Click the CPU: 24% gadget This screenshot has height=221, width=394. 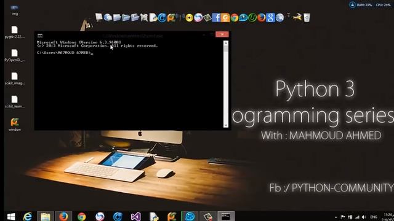(383, 5)
